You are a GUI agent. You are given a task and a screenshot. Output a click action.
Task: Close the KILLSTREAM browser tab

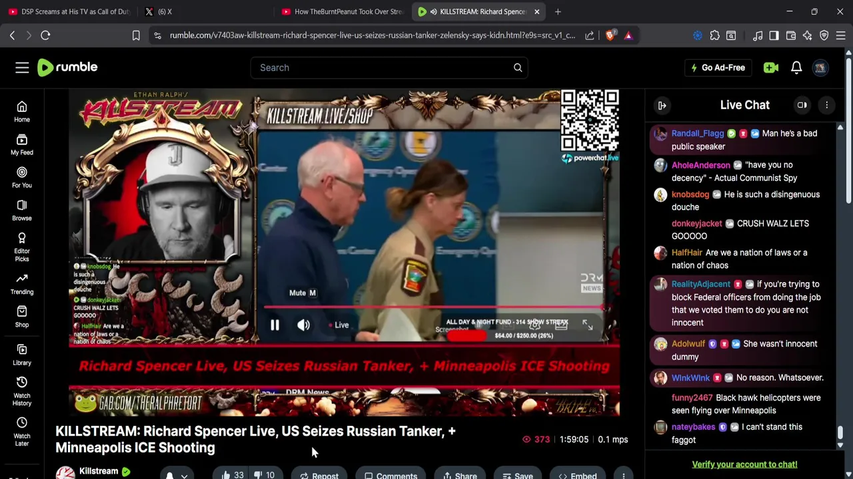click(x=536, y=11)
